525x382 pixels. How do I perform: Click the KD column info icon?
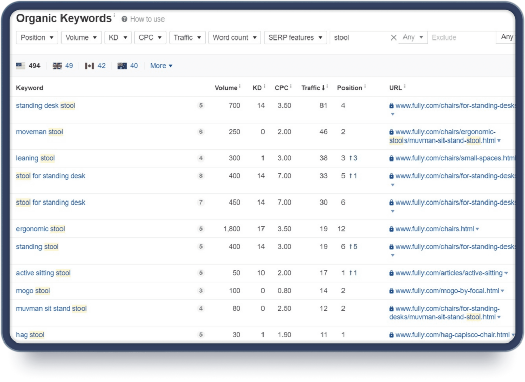(x=264, y=86)
